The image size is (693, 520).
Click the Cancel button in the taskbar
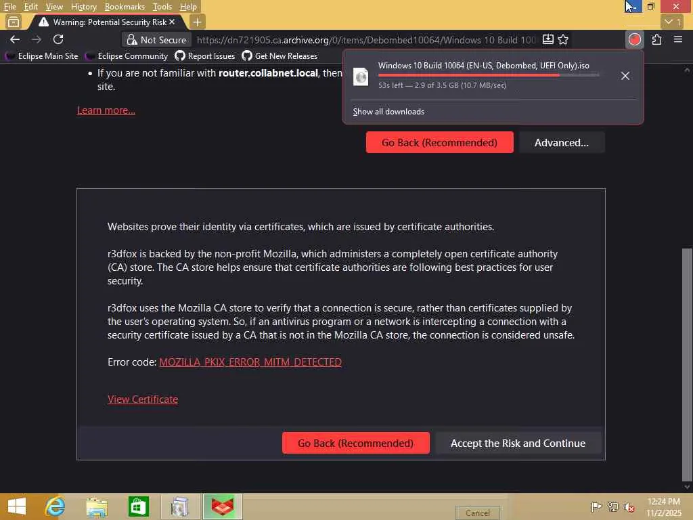[x=477, y=513]
